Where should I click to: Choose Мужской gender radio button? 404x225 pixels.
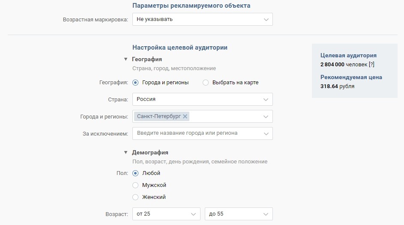click(135, 185)
